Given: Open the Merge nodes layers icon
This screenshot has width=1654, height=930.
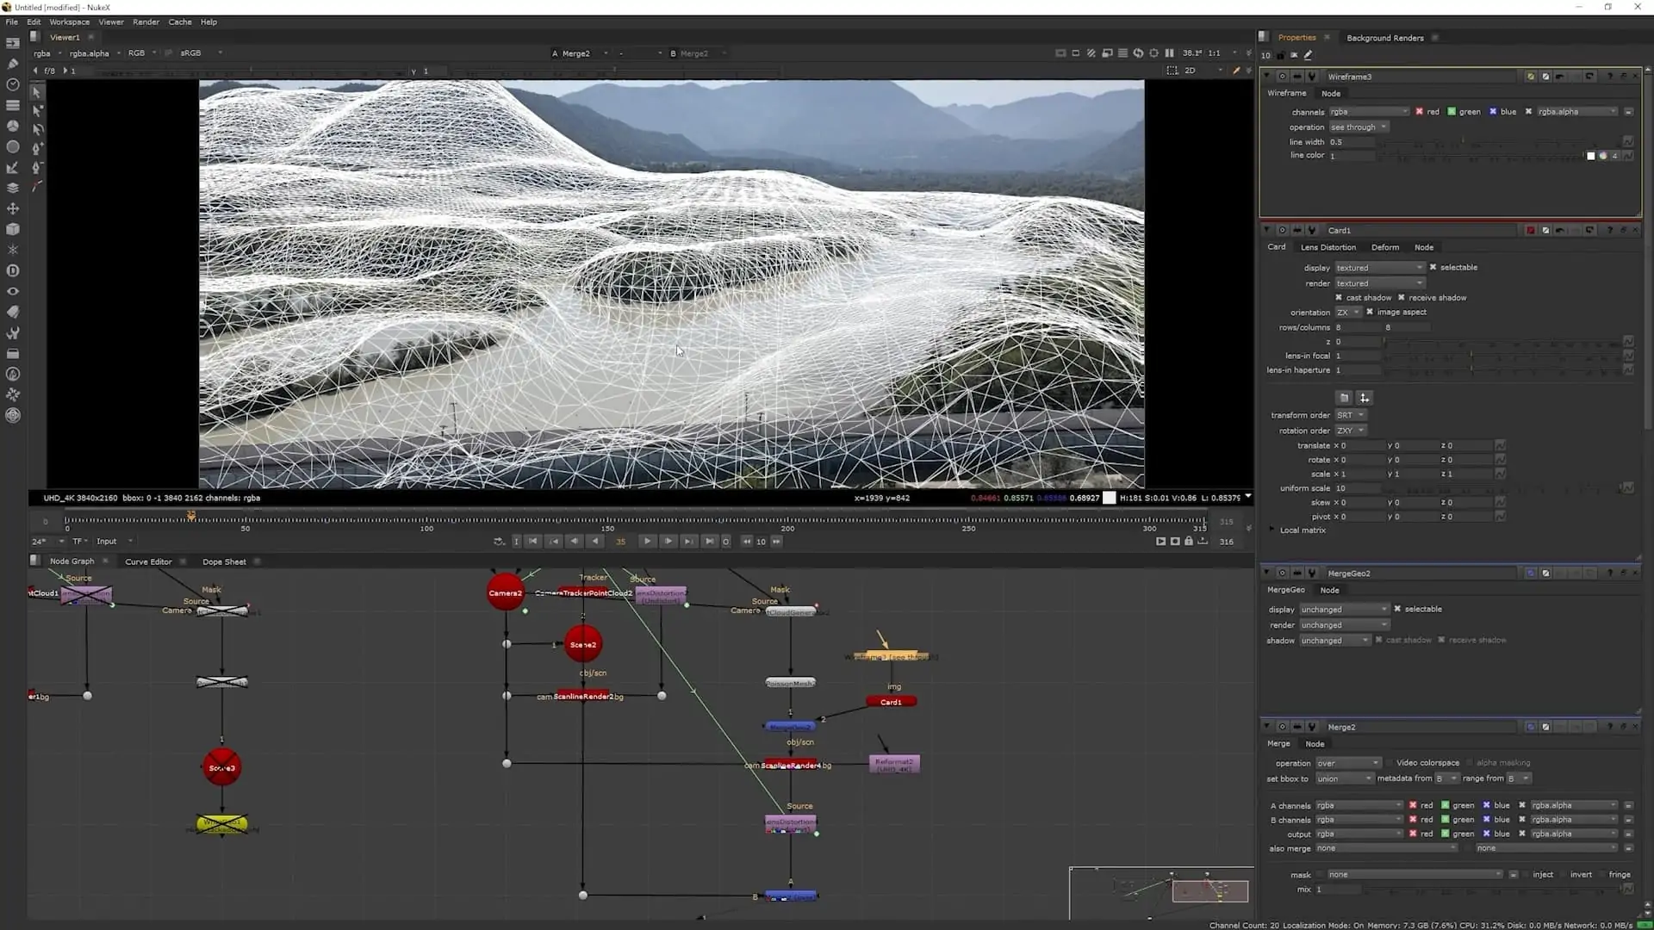Looking at the screenshot, I should (13, 188).
